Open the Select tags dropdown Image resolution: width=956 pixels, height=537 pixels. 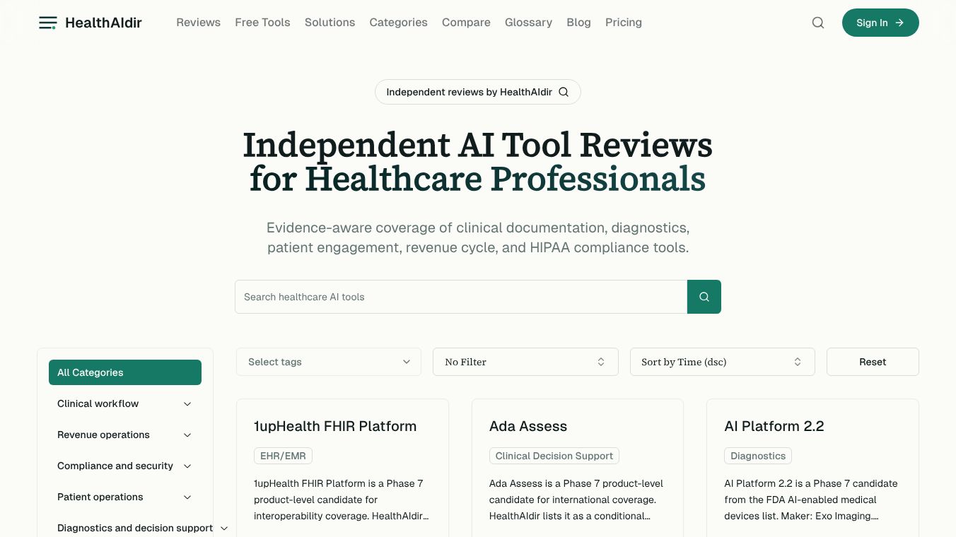point(329,362)
